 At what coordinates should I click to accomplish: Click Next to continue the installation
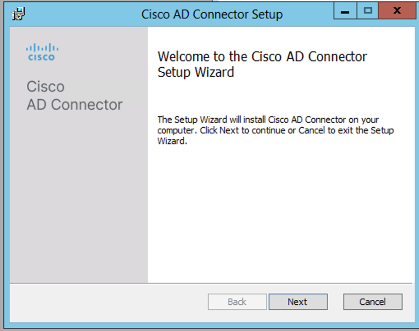pos(298,302)
